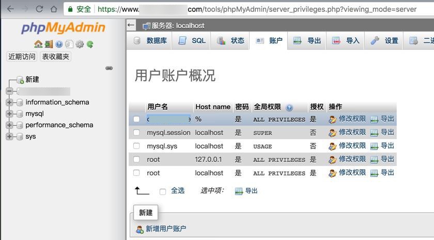The image size is (434, 240).
Task: Click the log out door icon
Action: coord(49,44)
